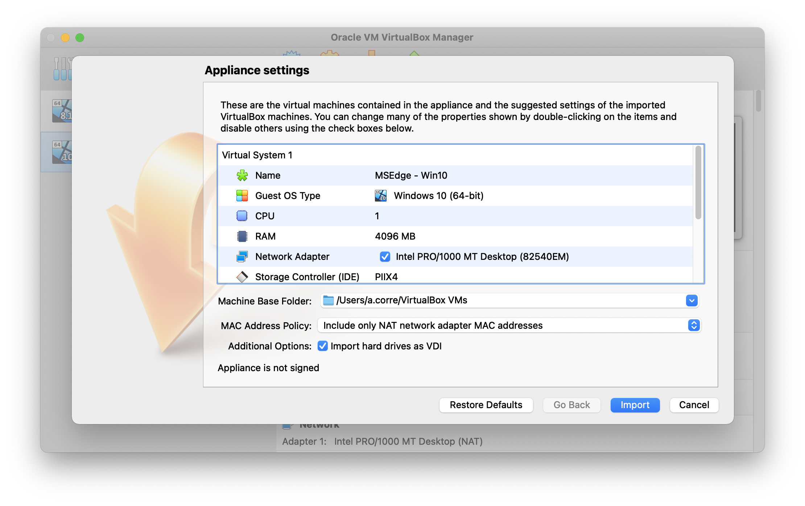Click the Name puzzle-piece icon

click(242, 175)
